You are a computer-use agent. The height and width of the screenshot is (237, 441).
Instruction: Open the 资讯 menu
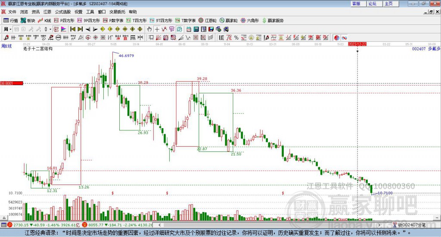(x=35, y=12)
